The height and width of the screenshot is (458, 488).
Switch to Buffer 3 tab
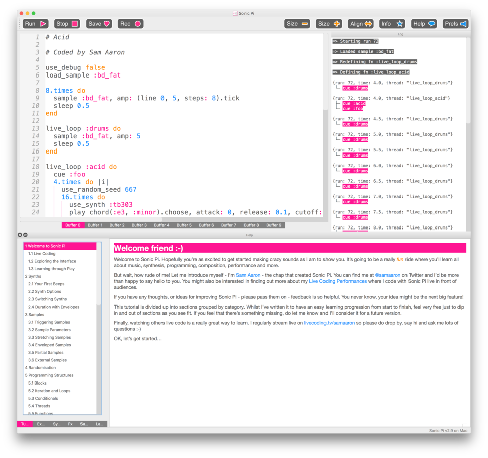click(x=139, y=225)
